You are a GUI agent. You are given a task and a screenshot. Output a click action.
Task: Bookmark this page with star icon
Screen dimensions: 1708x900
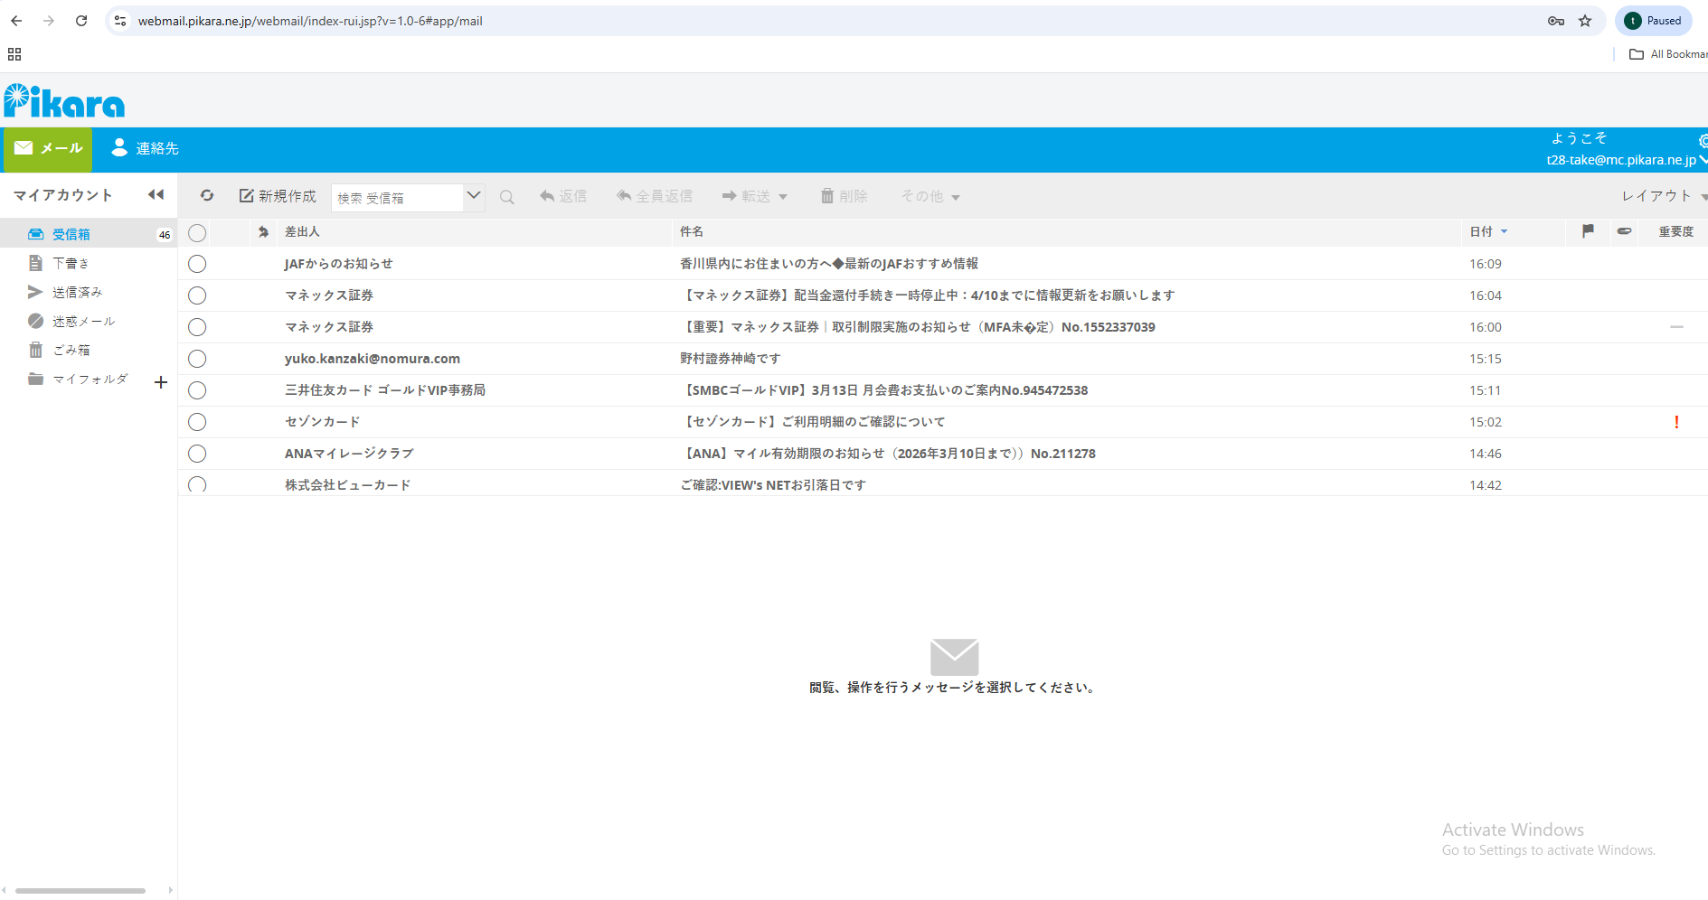click(1585, 21)
